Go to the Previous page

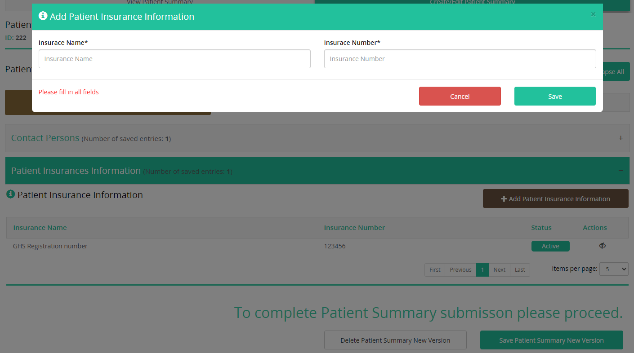pyautogui.click(x=460, y=269)
